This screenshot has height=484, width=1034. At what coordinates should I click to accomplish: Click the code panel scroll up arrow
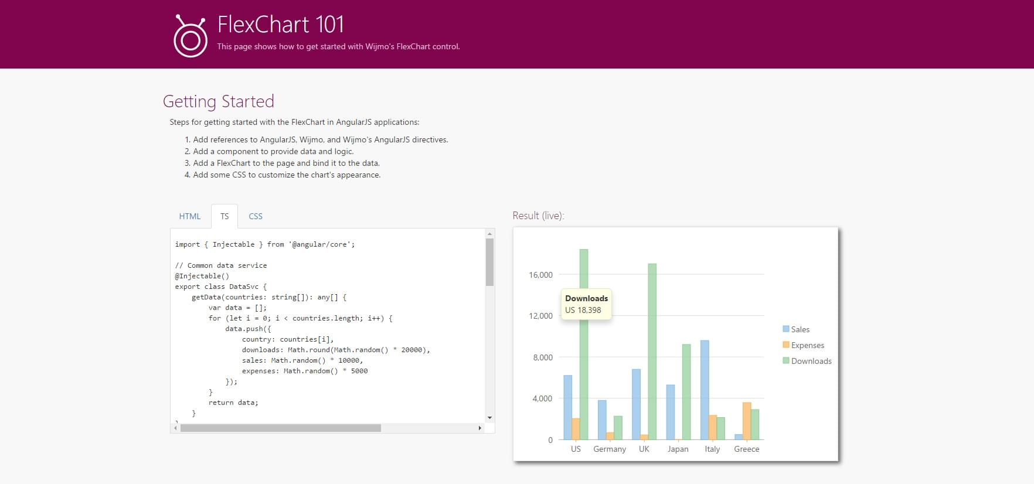tap(489, 234)
